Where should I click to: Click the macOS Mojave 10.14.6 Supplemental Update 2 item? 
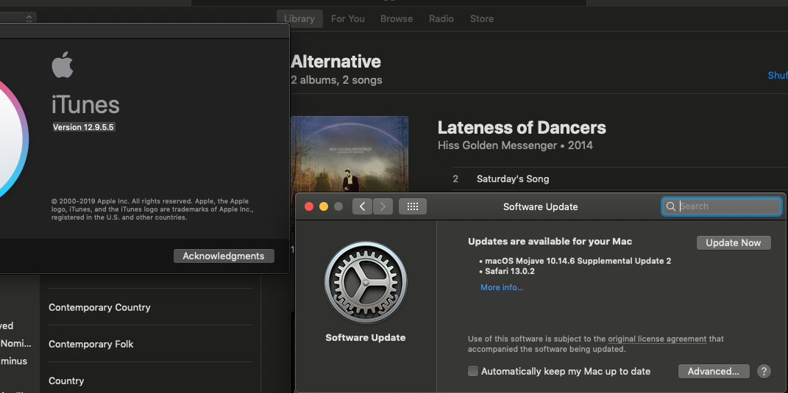pos(578,261)
